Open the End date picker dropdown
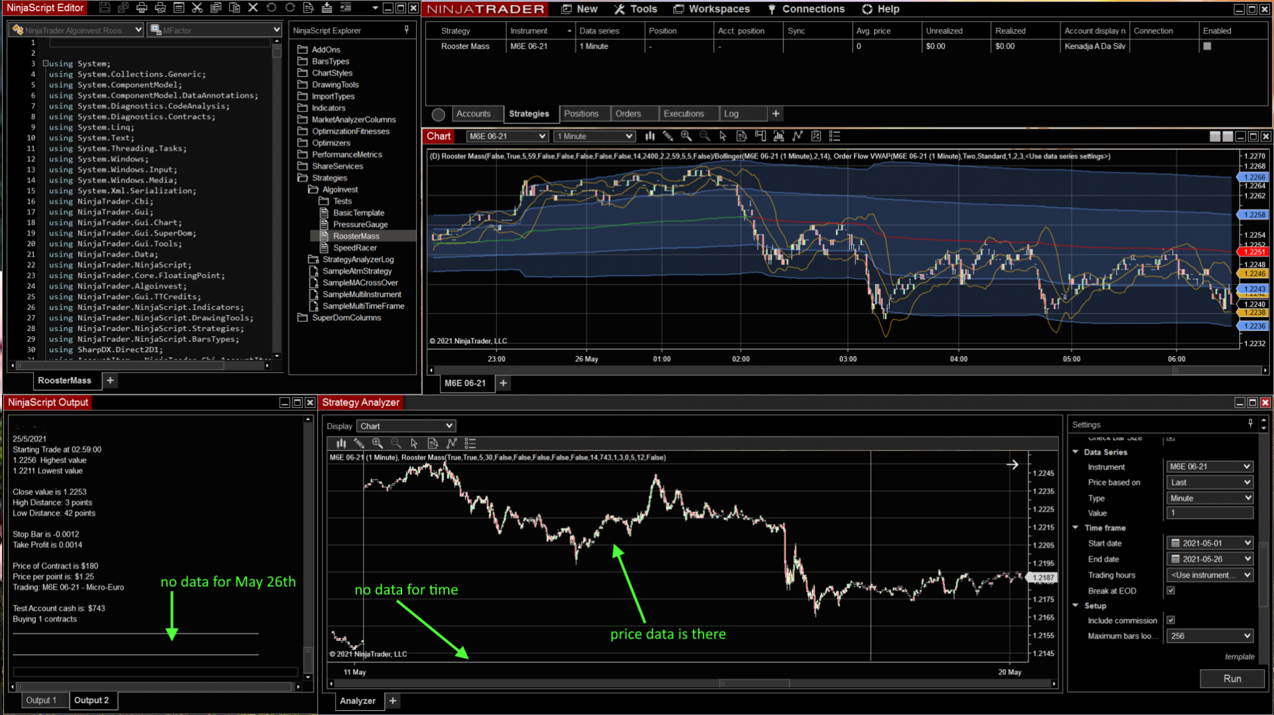This screenshot has width=1274, height=715. tap(1210, 559)
